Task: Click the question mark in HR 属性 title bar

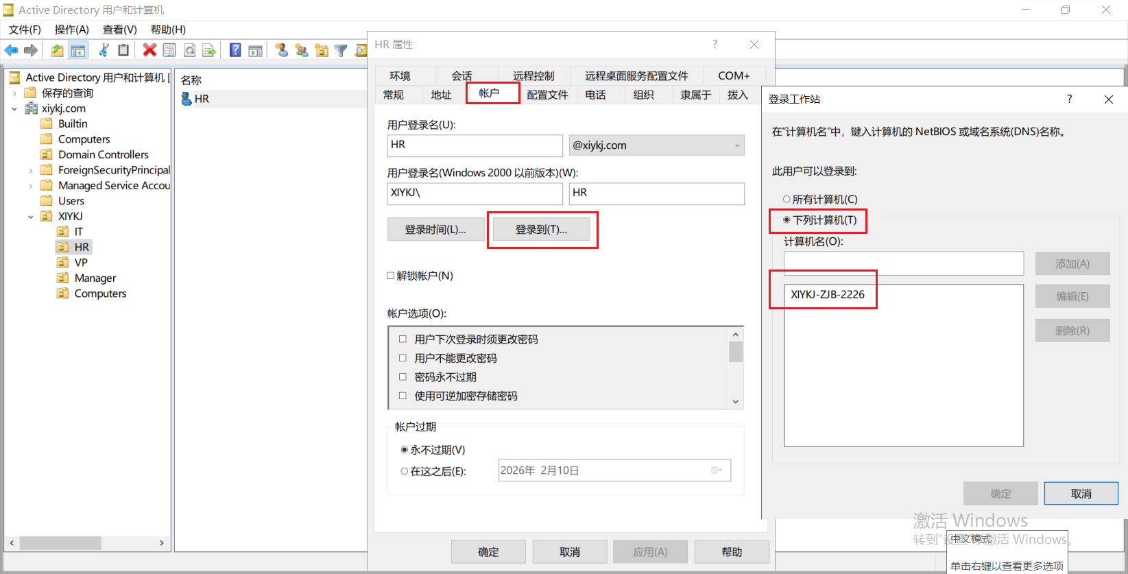Action: point(715,44)
